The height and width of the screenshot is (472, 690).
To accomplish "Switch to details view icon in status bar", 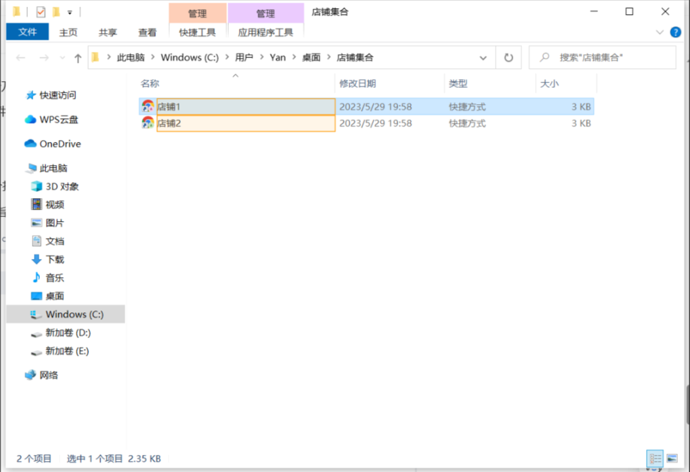I will (655, 459).
